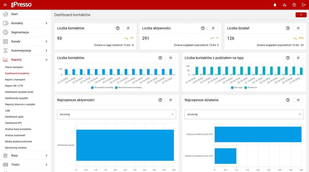Toggle the Monitorowane kontakty legend series
Image resolution: width=309 pixels, height=172 pixels.
(128, 88)
